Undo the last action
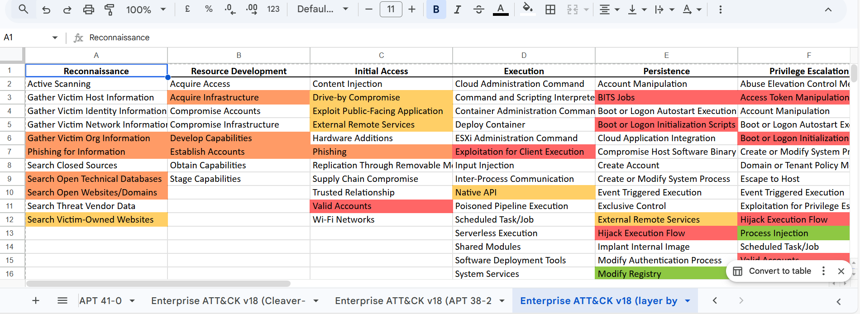860x314 pixels. 46,10
